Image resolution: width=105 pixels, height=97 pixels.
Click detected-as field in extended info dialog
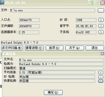61,64
